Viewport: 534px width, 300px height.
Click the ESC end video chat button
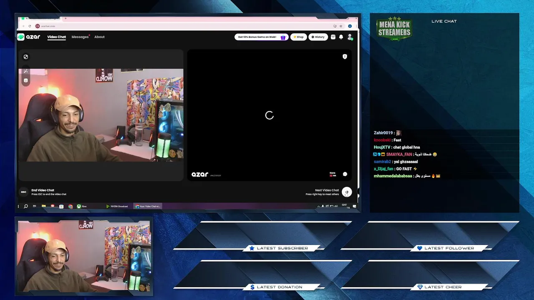(24, 192)
